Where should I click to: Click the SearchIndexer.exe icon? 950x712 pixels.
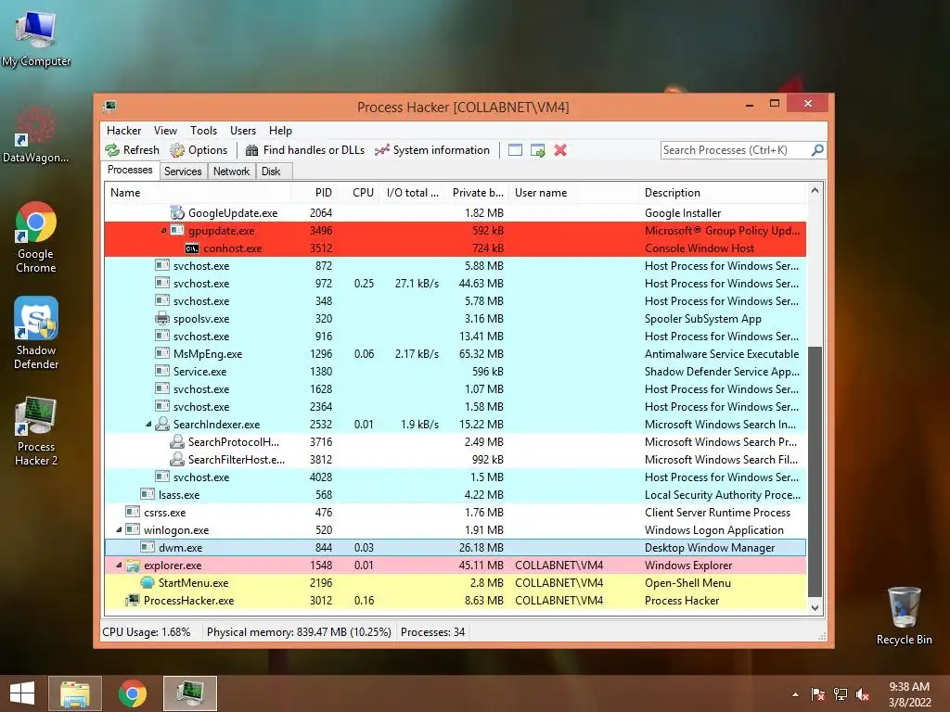[162, 424]
